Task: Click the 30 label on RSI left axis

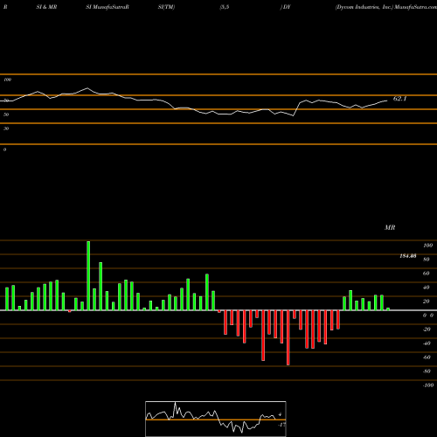Action: (6, 128)
